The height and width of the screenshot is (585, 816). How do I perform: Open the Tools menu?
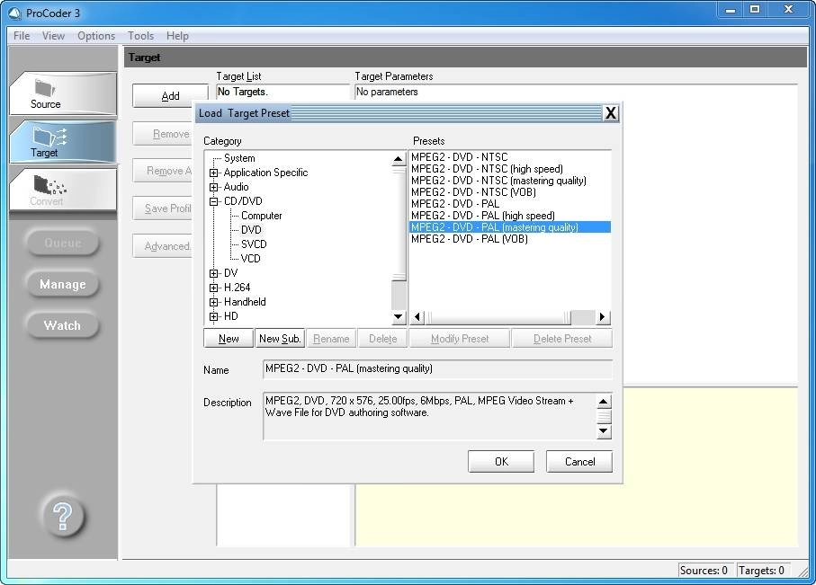(140, 36)
